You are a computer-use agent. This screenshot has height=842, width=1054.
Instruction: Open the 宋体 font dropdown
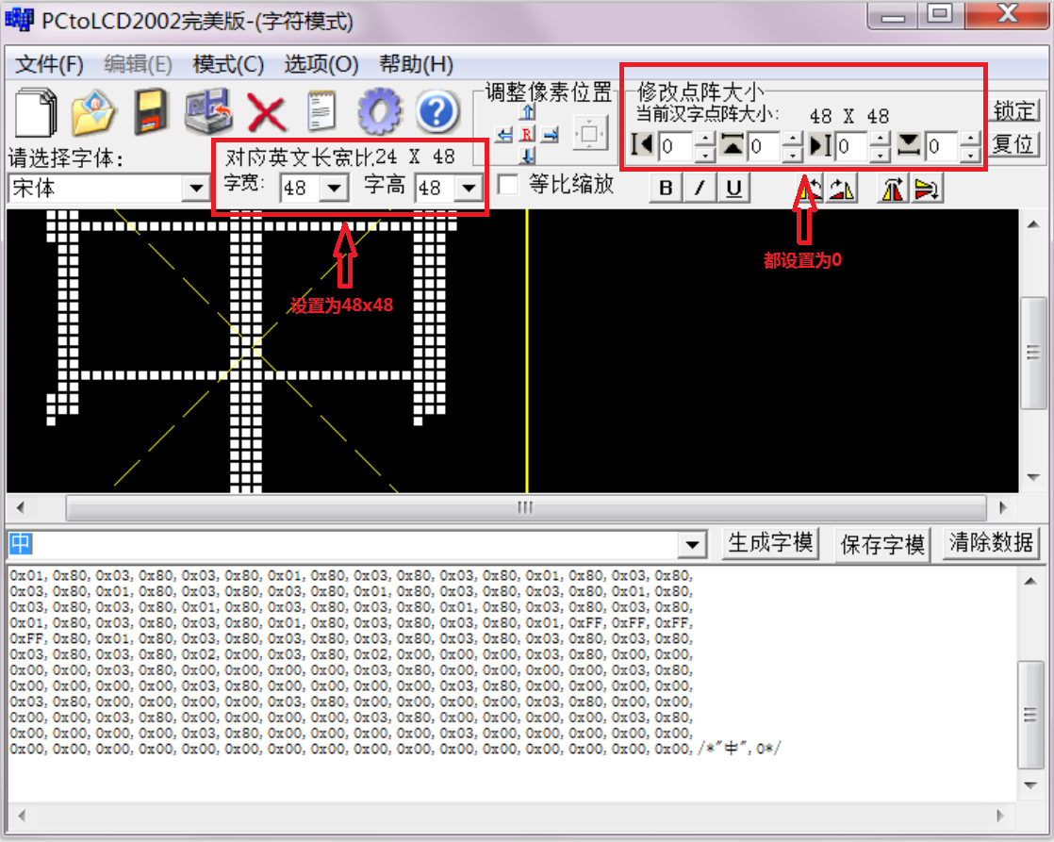click(x=196, y=189)
